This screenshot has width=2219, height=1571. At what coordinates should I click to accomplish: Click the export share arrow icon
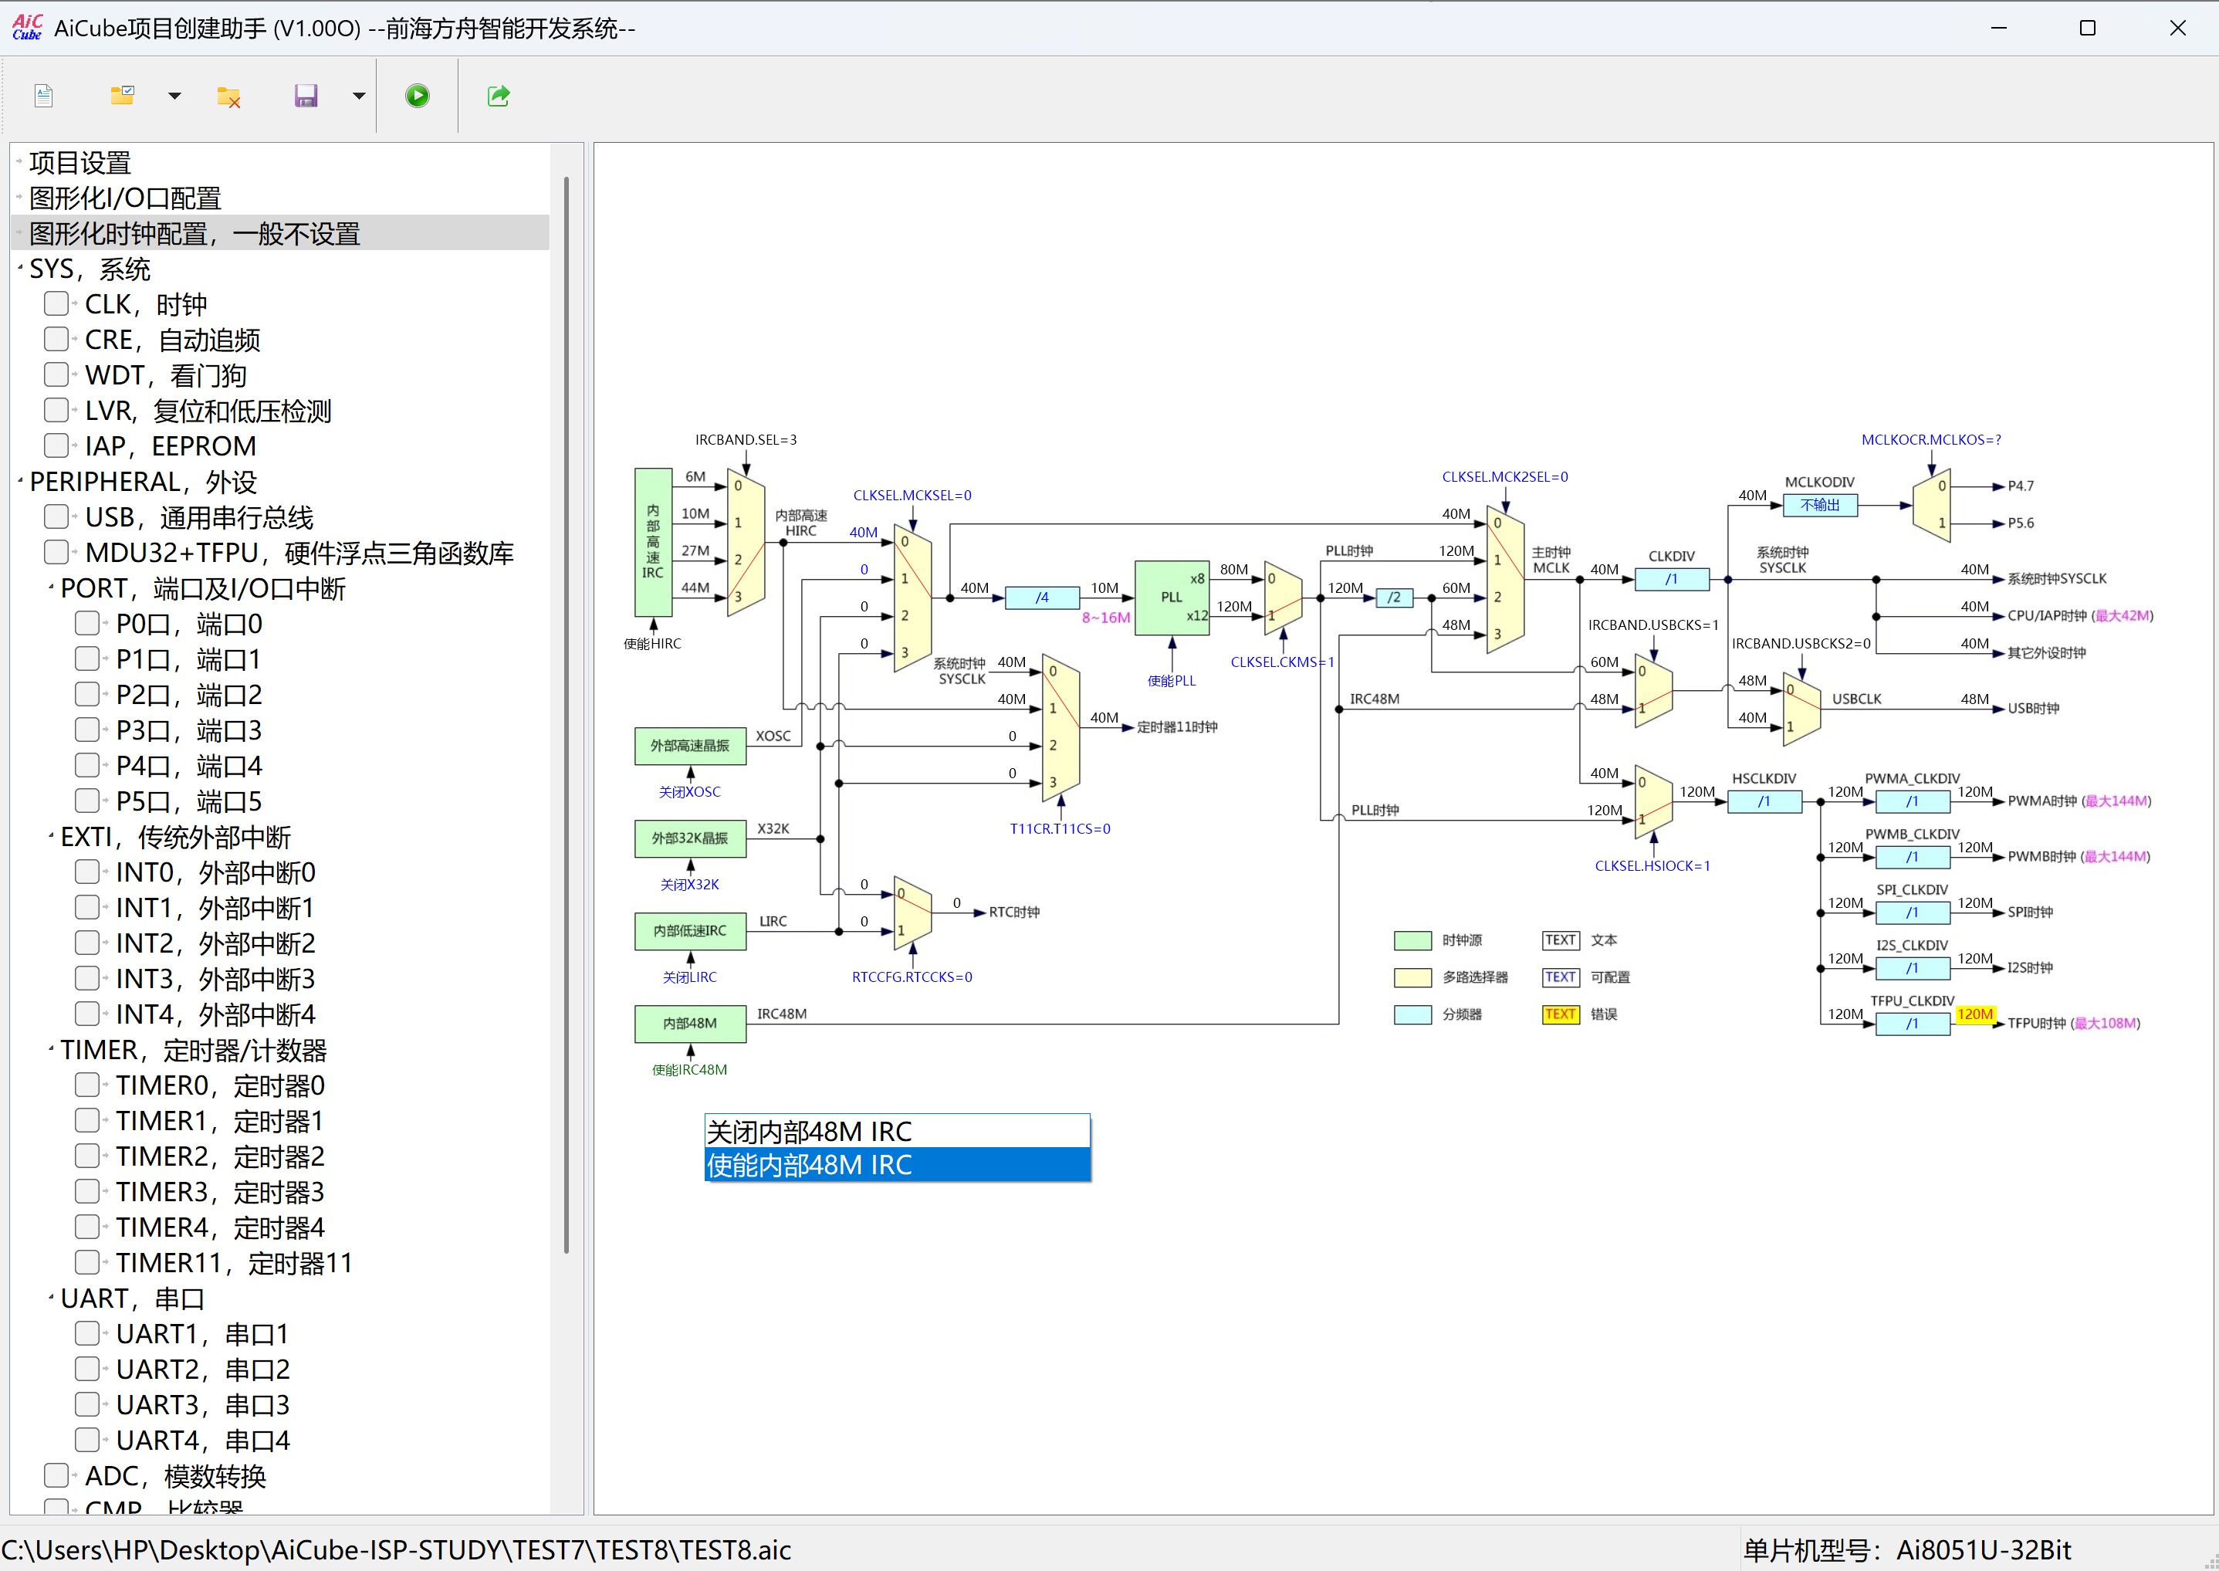coord(498,96)
